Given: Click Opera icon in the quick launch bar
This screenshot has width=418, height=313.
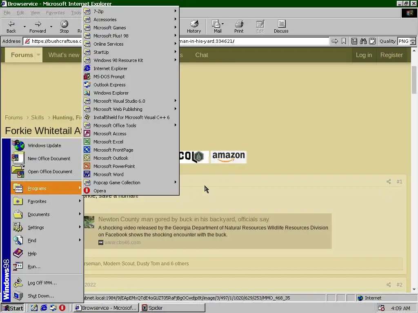Looking at the screenshot, I should coord(62,308).
